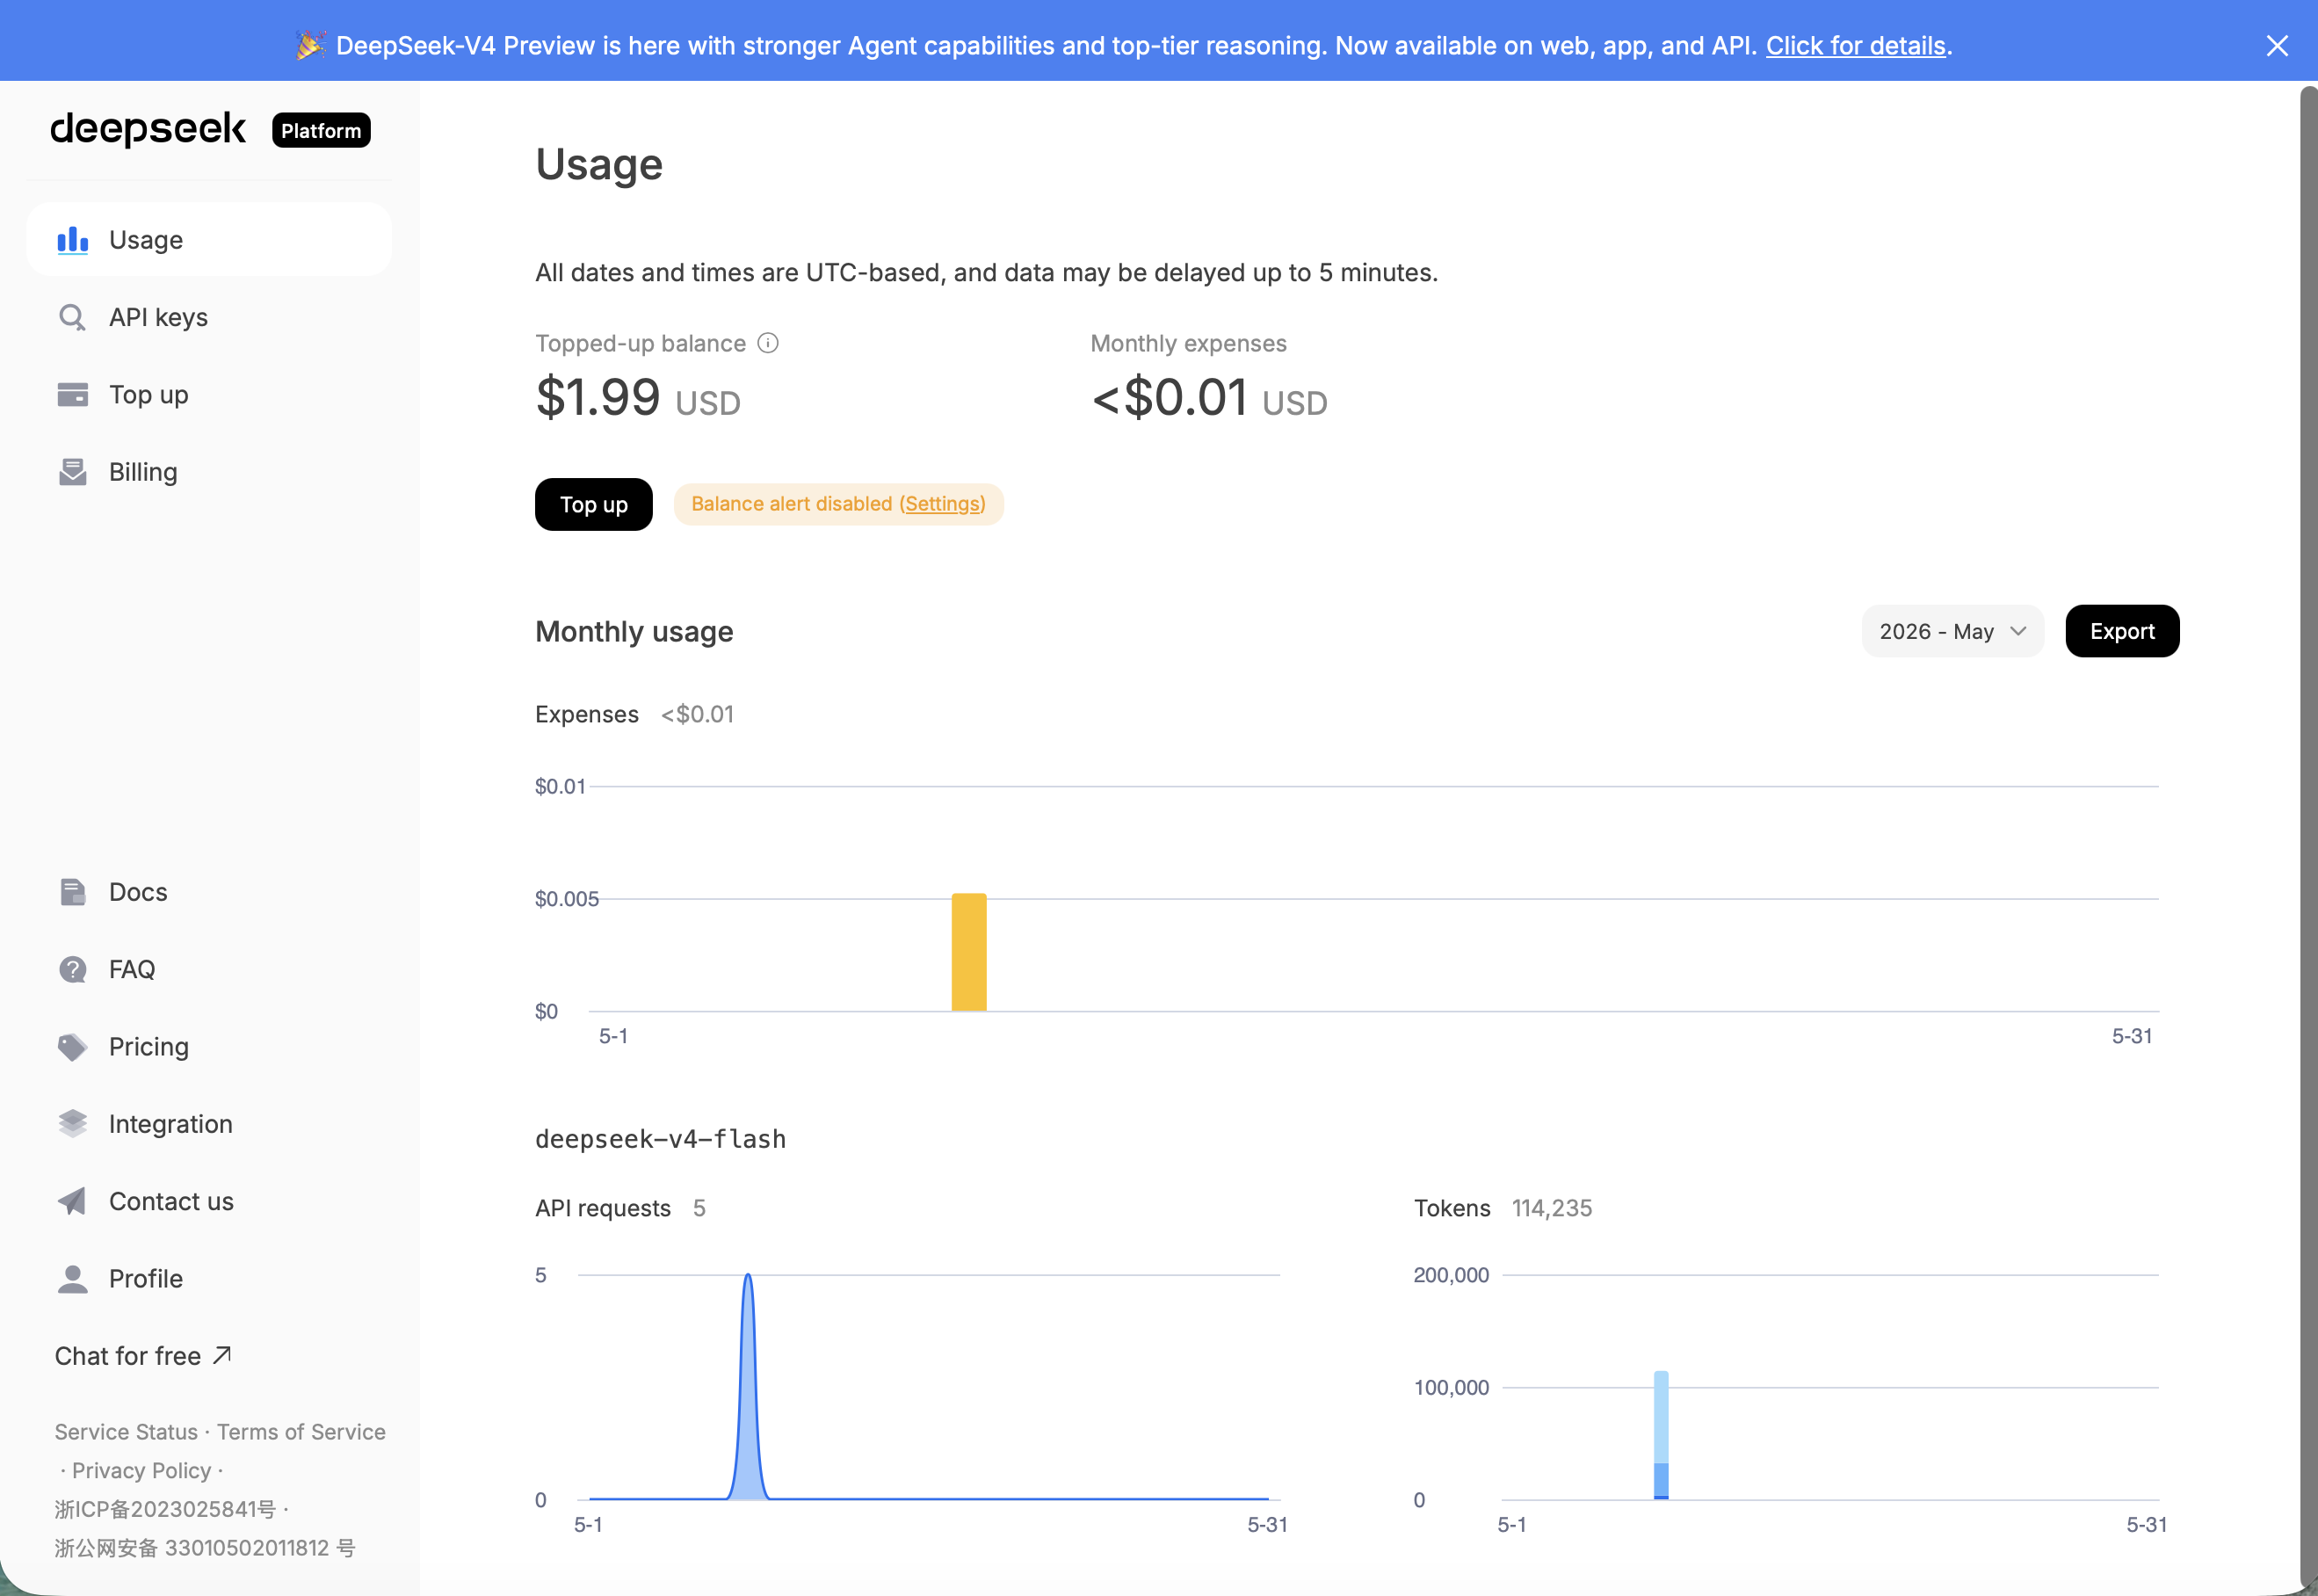The width and height of the screenshot is (2318, 1596).
Task: Click the '<$0.01' monthly expenses value
Action: point(1170,397)
